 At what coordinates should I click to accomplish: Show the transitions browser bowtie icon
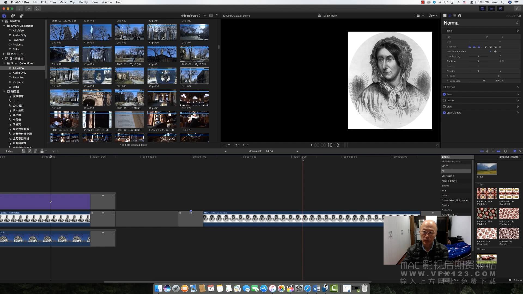pyautogui.click(x=520, y=151)
